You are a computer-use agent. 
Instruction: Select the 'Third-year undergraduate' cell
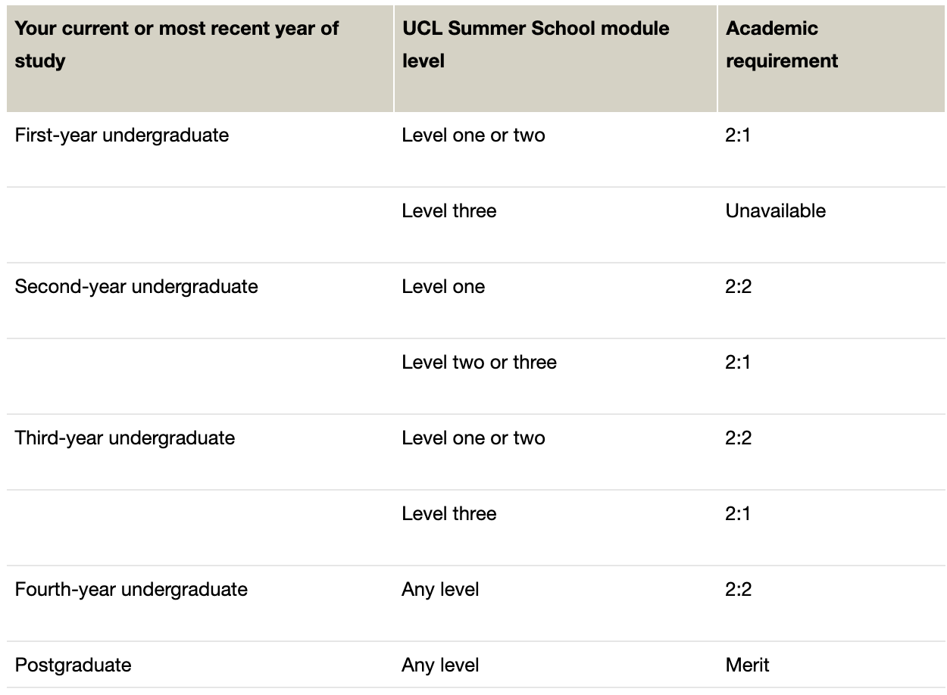[200, 453]
